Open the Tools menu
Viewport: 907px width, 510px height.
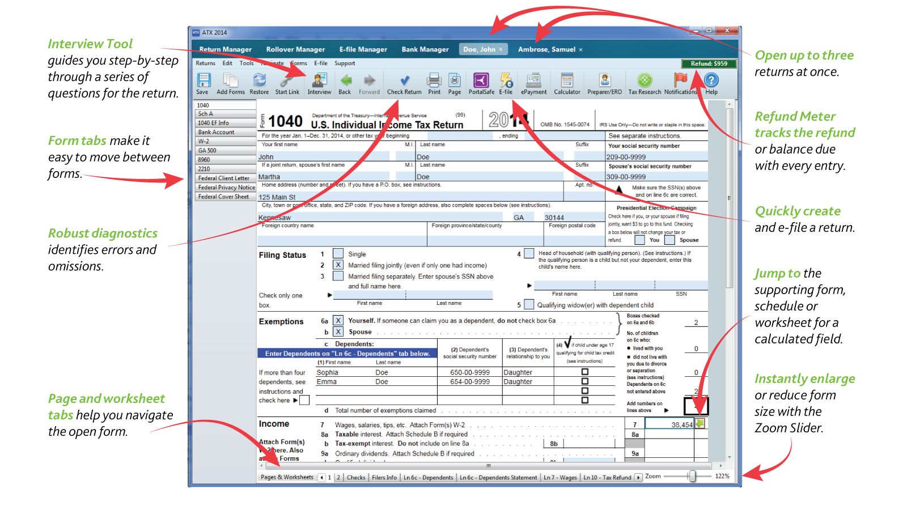tap(246, 63)
